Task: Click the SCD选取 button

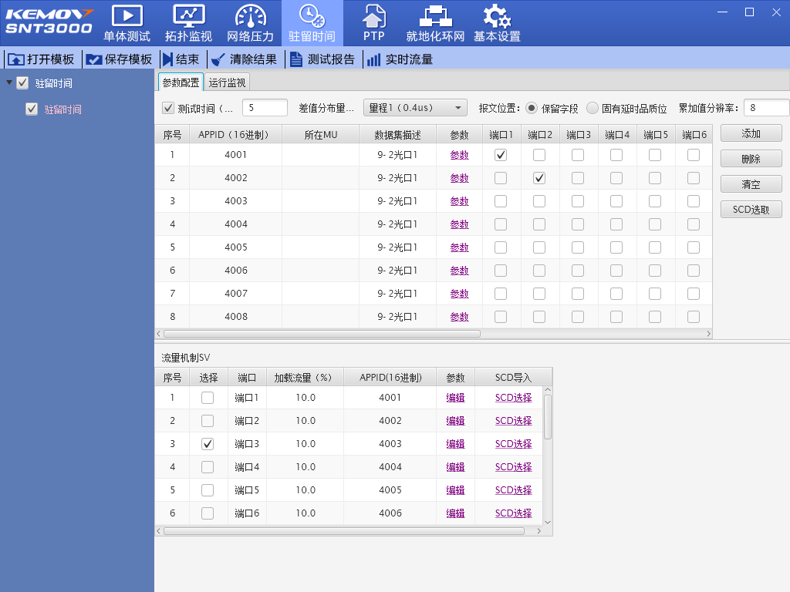Action: pos(751,209)
